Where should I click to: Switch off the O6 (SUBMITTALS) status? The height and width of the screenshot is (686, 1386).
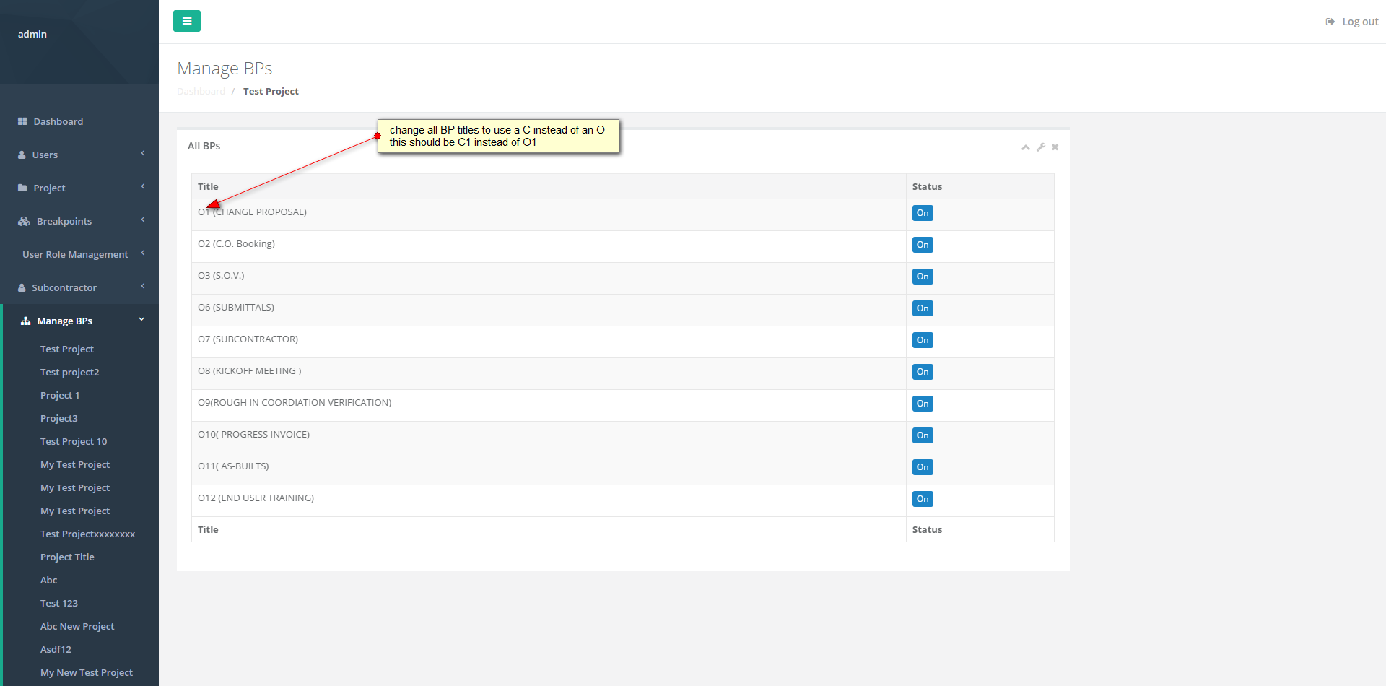[923, 308]
